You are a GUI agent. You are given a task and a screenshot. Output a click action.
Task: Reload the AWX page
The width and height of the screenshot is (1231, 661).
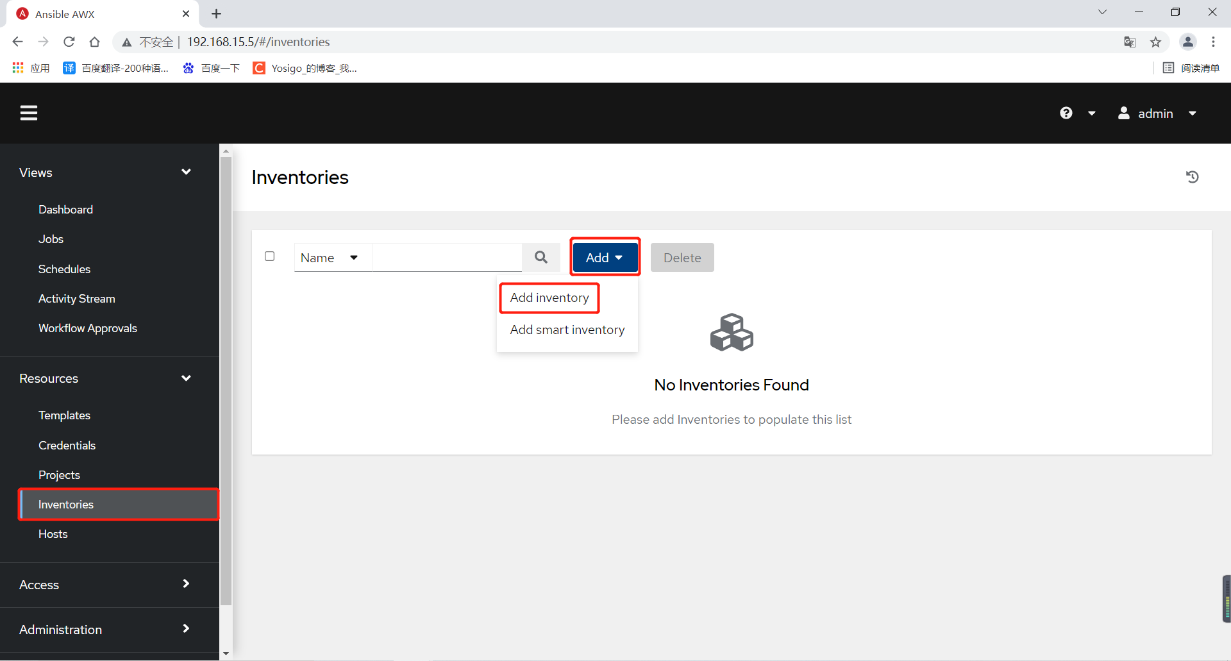pos(69,42)
